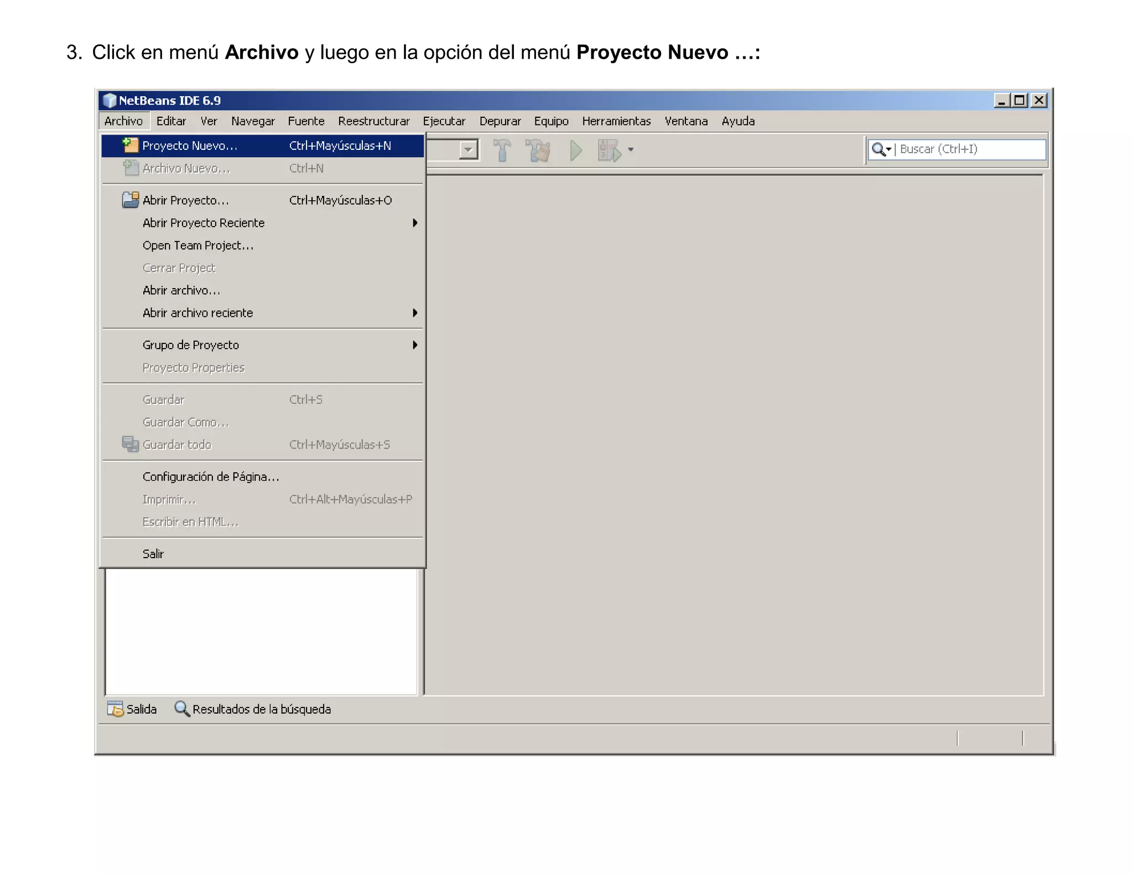
Task: Select Open Team Project option
Action: [198, 246]
